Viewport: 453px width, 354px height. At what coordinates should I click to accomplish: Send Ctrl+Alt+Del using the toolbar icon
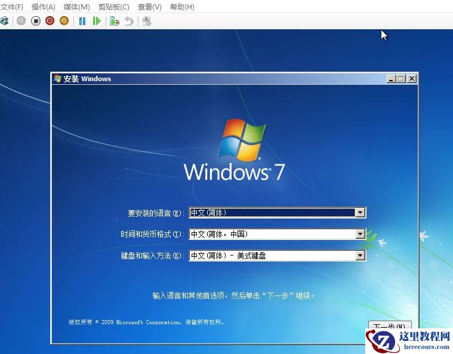click(4, 21)
